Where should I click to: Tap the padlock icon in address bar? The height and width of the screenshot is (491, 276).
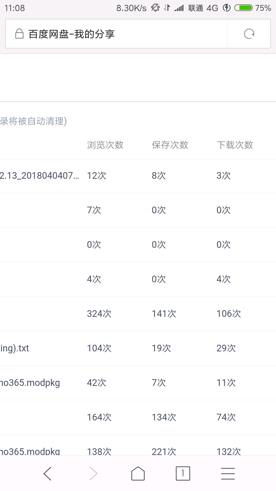tap(19, 34)
